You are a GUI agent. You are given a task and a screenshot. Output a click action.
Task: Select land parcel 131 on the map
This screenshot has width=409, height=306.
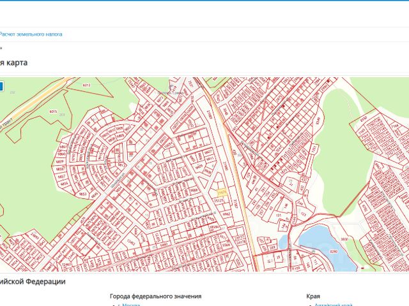[279, 215]
